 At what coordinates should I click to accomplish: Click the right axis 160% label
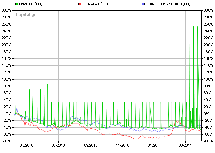point(209,58)
